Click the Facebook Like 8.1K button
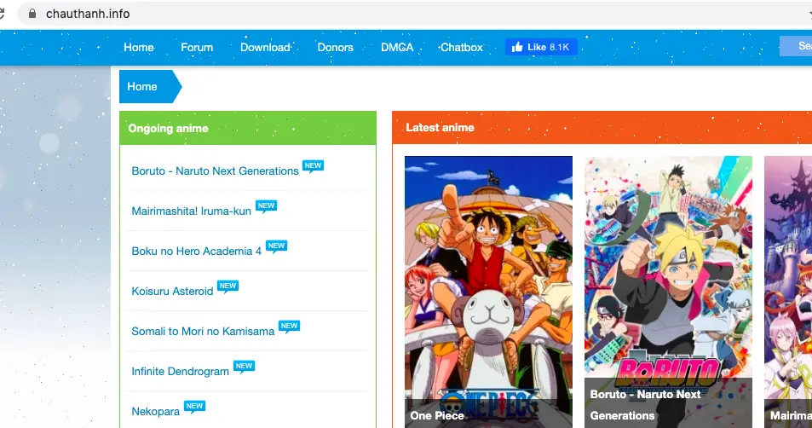 [541, 47]
